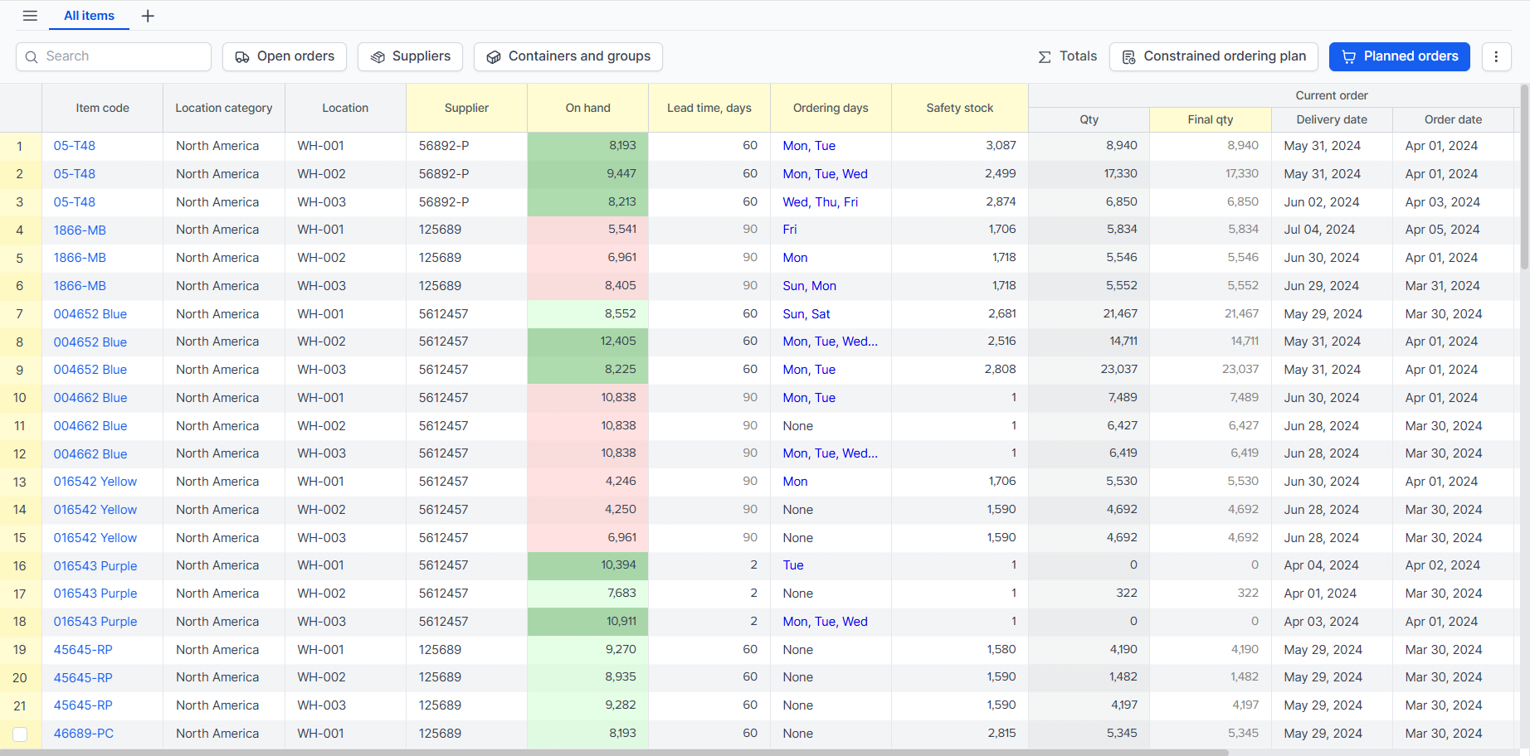Screen dimensions: 1530x756
Task: Click inside the Search input field
Action: click(114, 56)
